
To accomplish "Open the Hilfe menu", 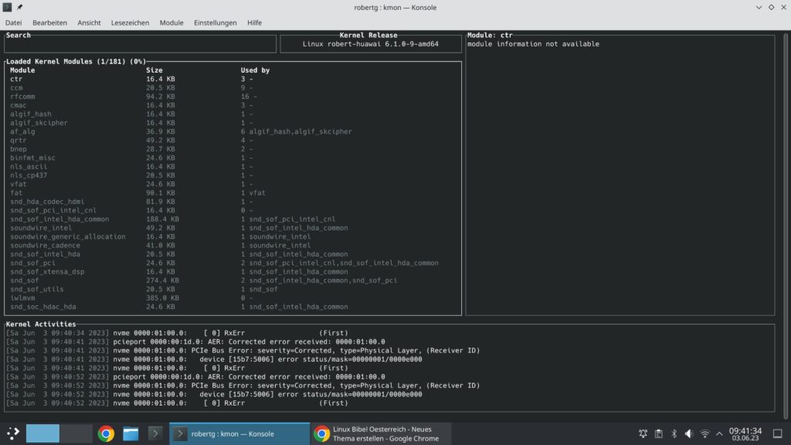I will tap(254, 22).
